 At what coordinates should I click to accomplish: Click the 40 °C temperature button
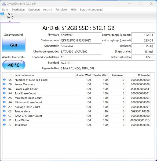click(x=14, y=65)
